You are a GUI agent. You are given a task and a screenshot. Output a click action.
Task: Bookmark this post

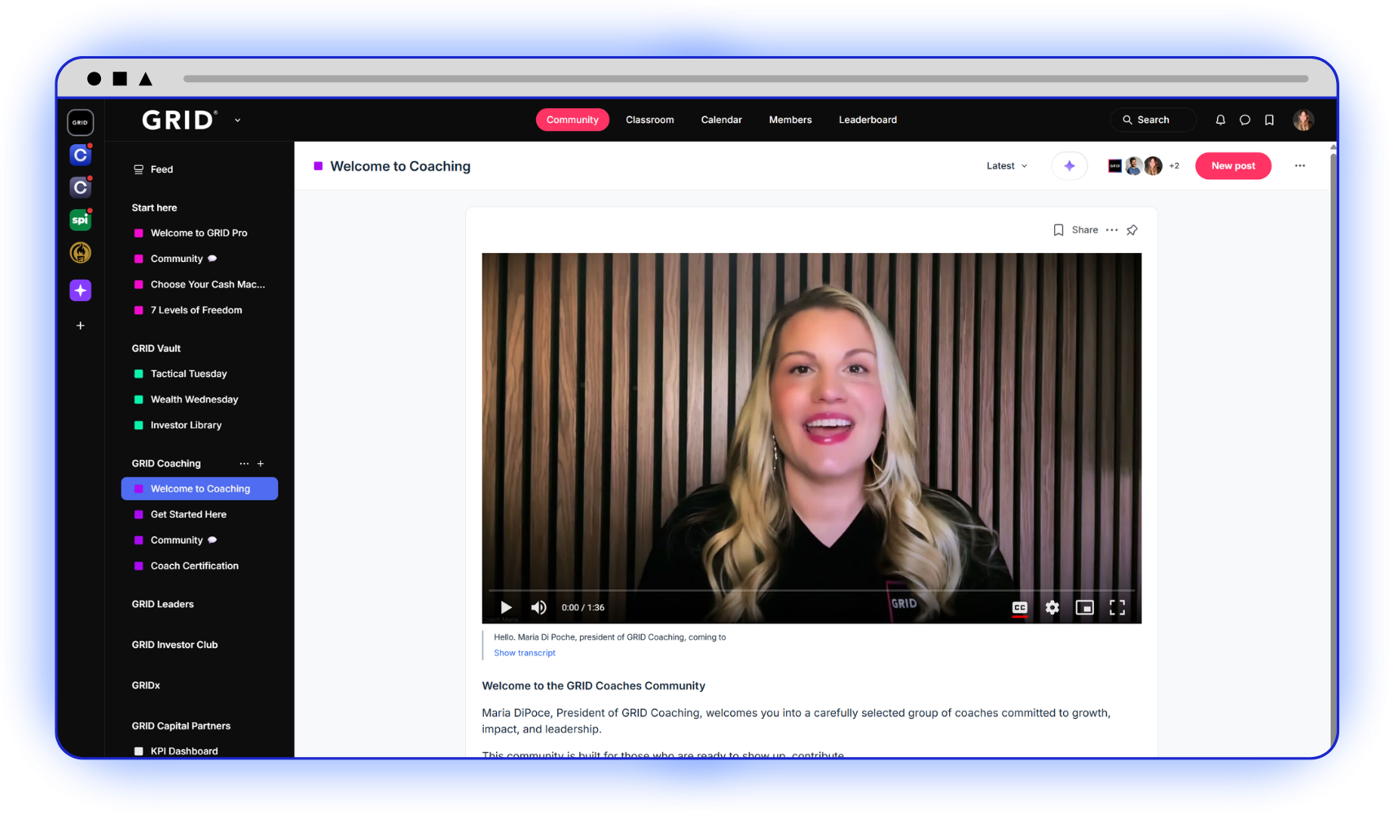pos(1058,230)
